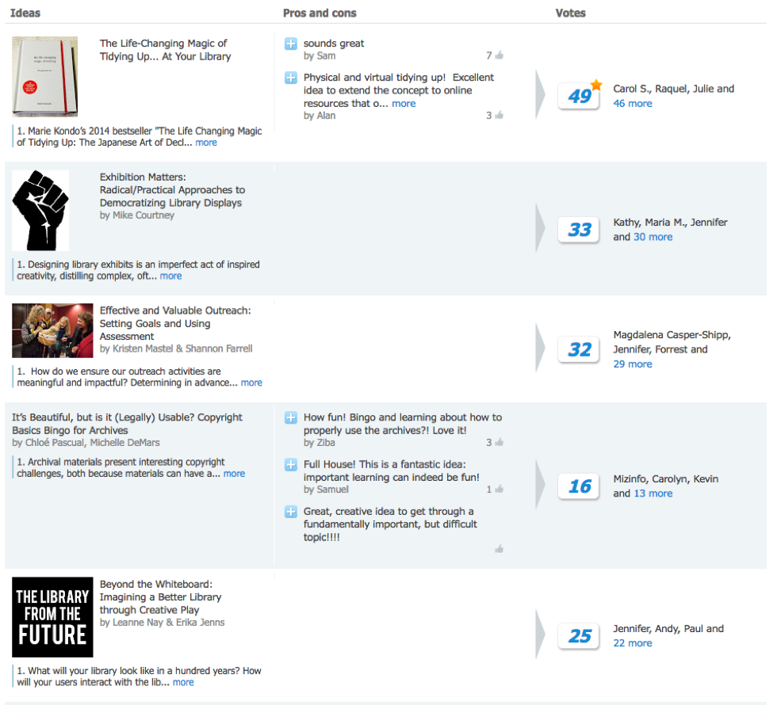Click thumbs-up on Alan's tidying comment
Viewport: 773px width, 705px height.
(x=499, y=116)
